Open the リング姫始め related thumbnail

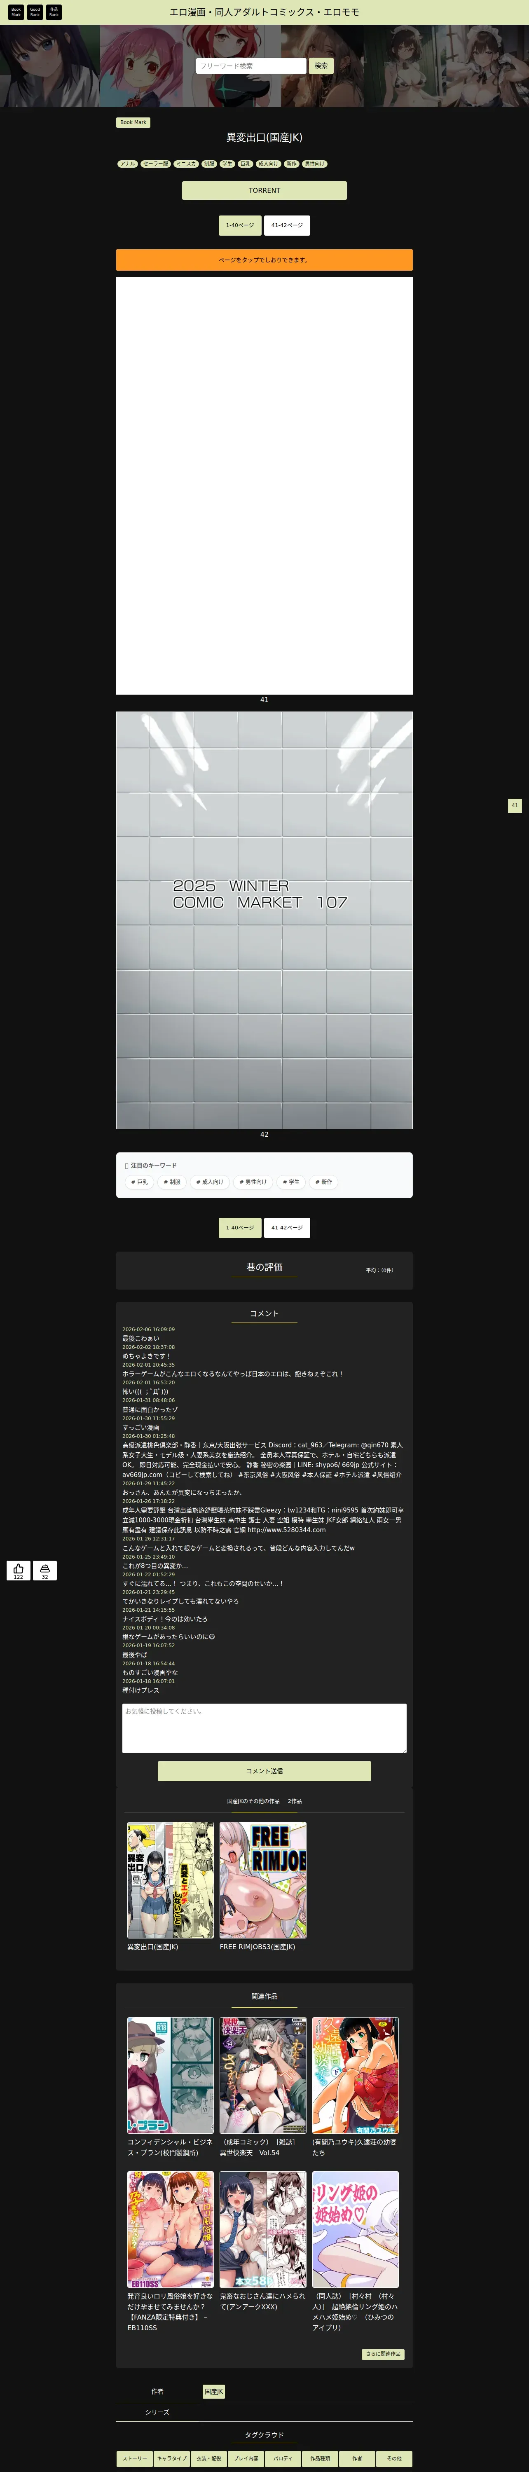(x=355, y=2229)
